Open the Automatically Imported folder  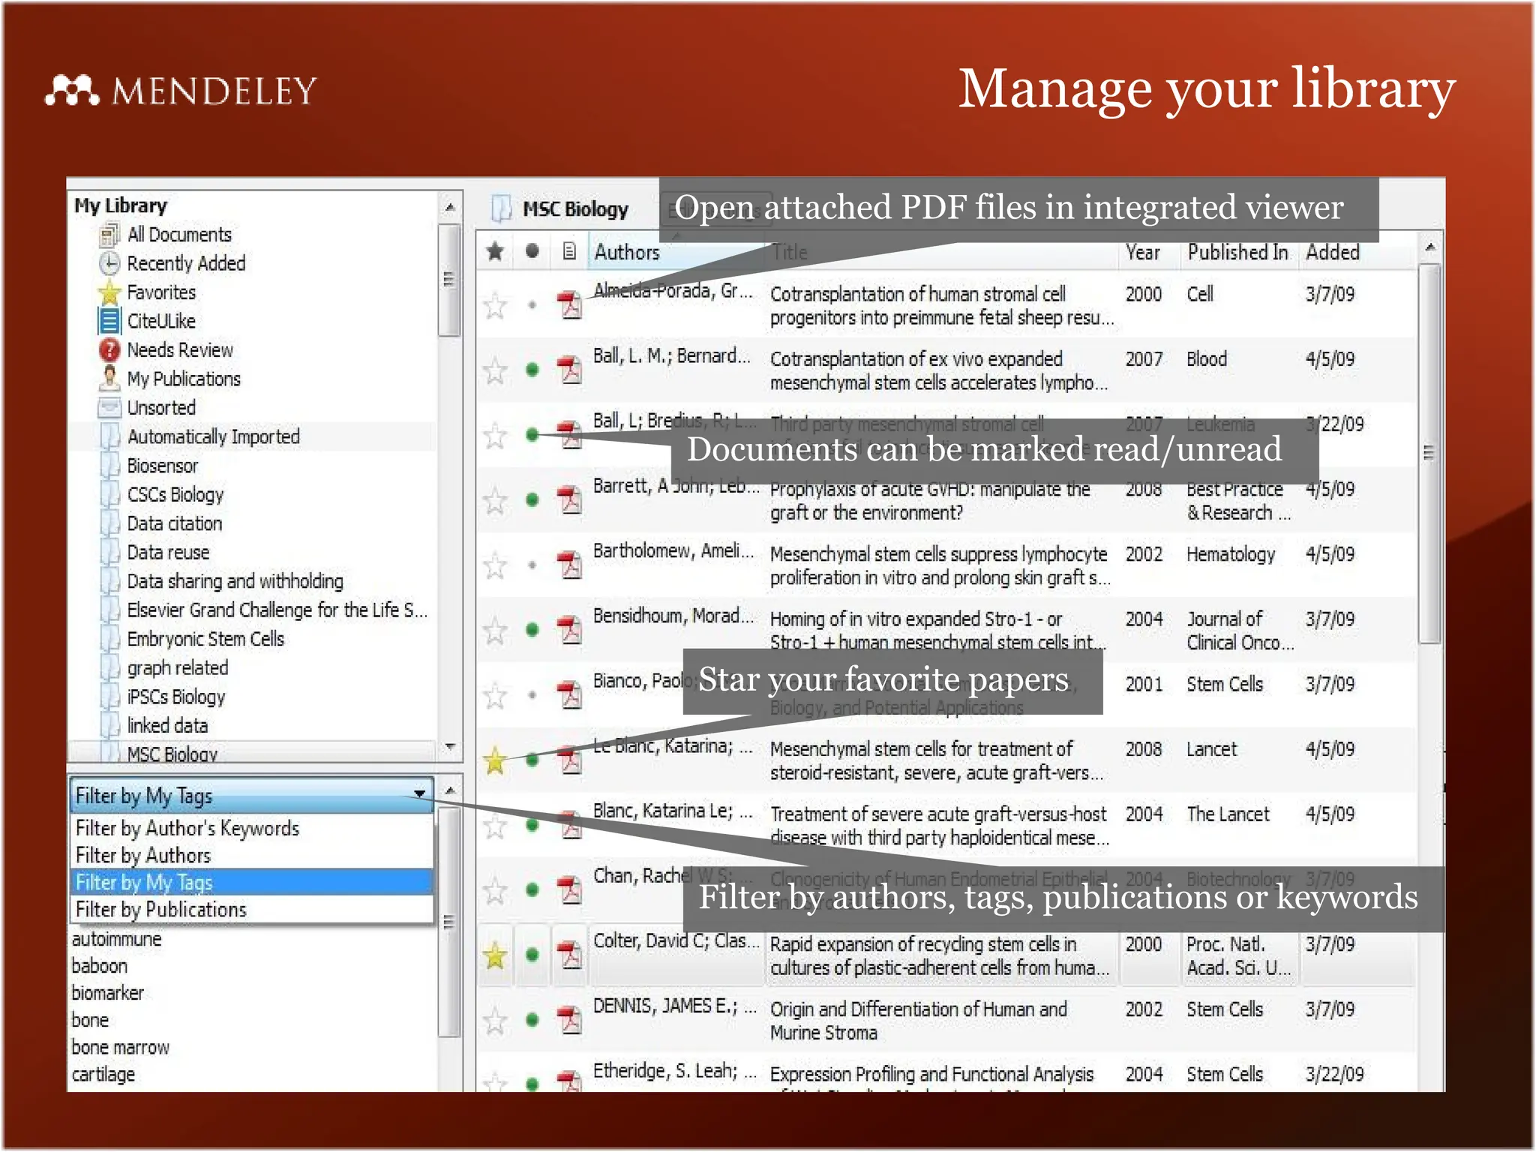pyautogui.click(x=213, y=436)
